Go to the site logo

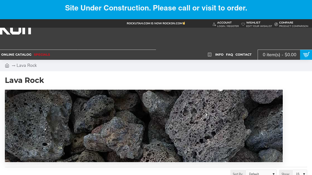[16, 31]
